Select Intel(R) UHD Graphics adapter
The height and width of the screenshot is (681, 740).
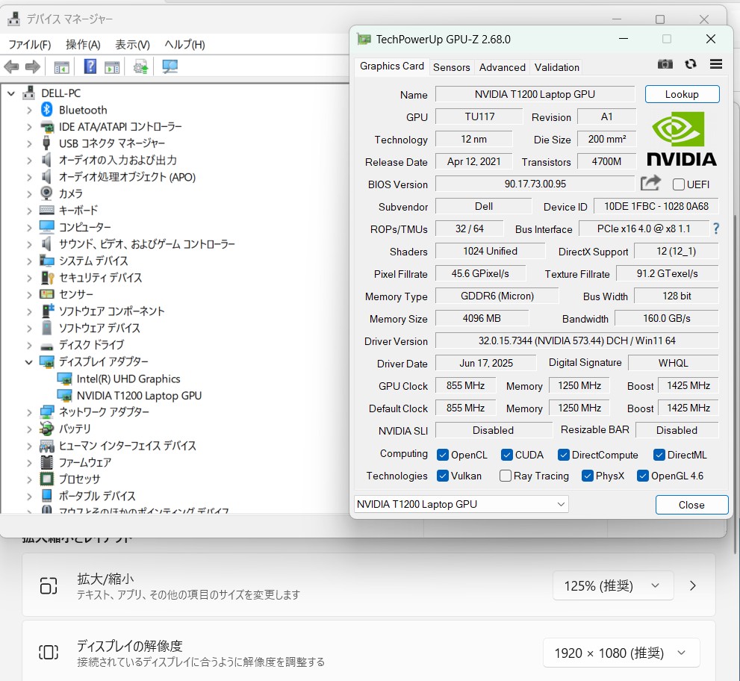(128, 379)
